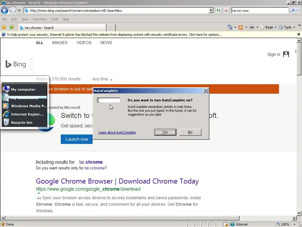Click the Launch now button
The image size is (302, 227).
click(77, 139)
